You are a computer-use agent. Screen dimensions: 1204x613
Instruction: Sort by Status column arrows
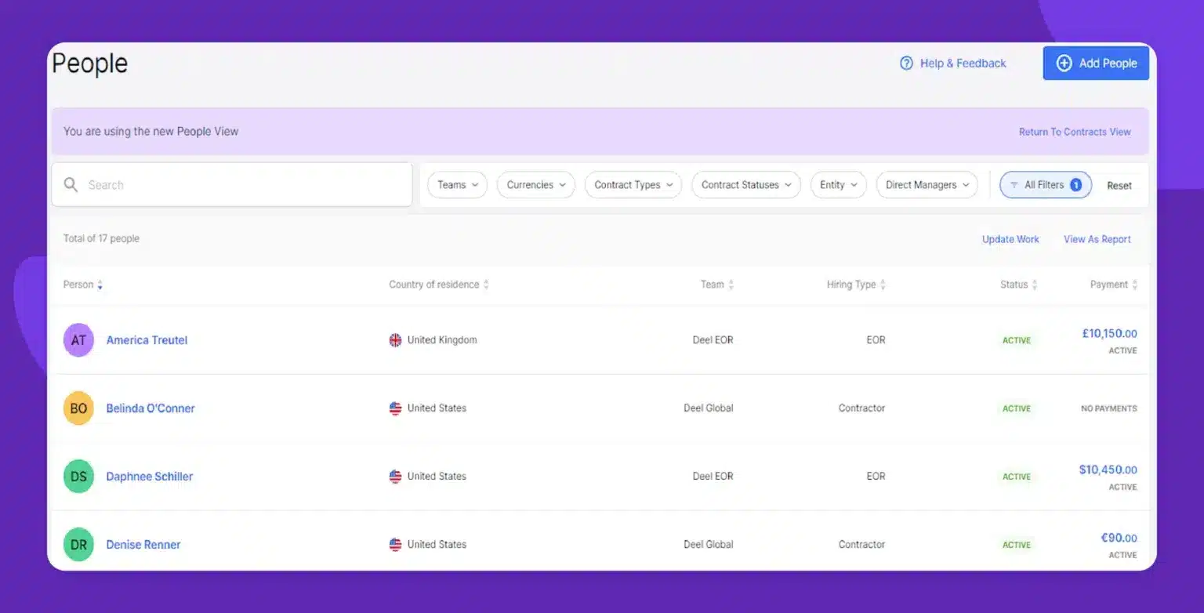tap(1035, 285)
